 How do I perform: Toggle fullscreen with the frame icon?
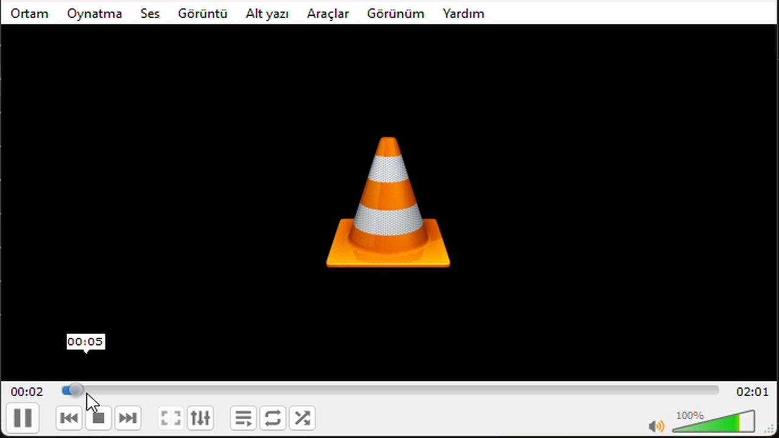pos(170,418)
